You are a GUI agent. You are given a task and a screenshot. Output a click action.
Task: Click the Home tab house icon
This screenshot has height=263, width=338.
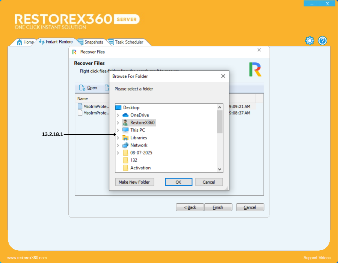20,42
